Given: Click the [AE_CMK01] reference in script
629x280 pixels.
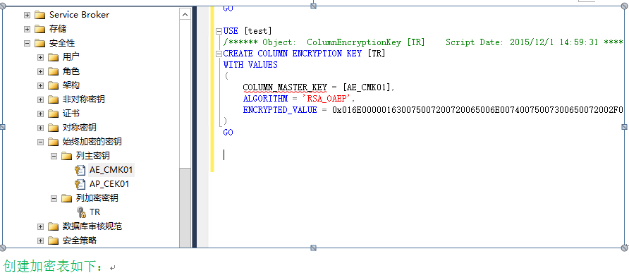Looking at the screenshot, I should pos(367,87).
